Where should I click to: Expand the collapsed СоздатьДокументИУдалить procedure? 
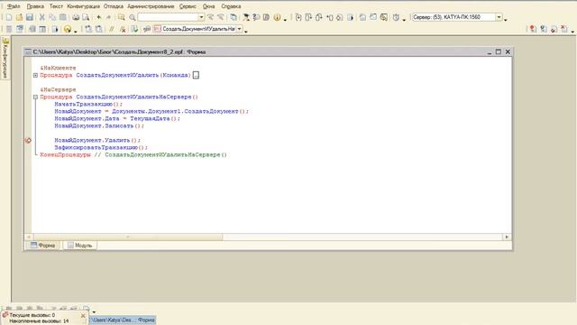point(35,75)
